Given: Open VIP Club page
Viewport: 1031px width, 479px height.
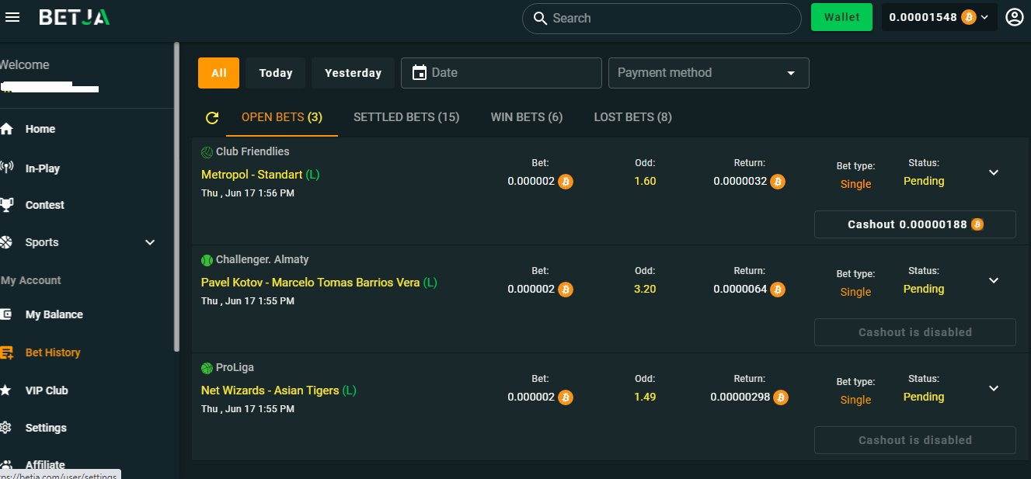Looking at the screenshot, I should point(47,390).
